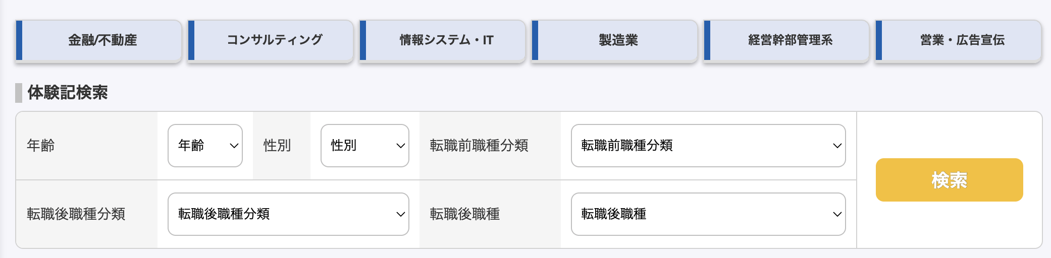
Task: Select the コンサルティング category button
Action: click(x=271, y=40)
